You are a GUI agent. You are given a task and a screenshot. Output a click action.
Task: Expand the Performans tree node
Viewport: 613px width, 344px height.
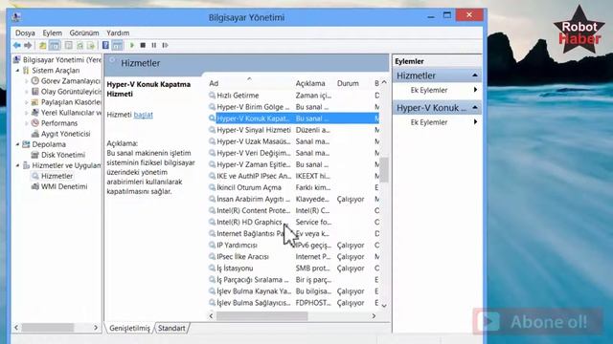pyautogui.click(x=26, y=123)
